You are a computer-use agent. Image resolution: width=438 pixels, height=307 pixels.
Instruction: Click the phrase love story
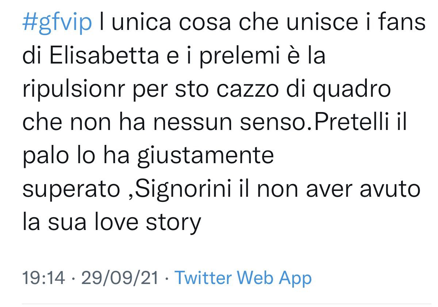tap(145, 223)
